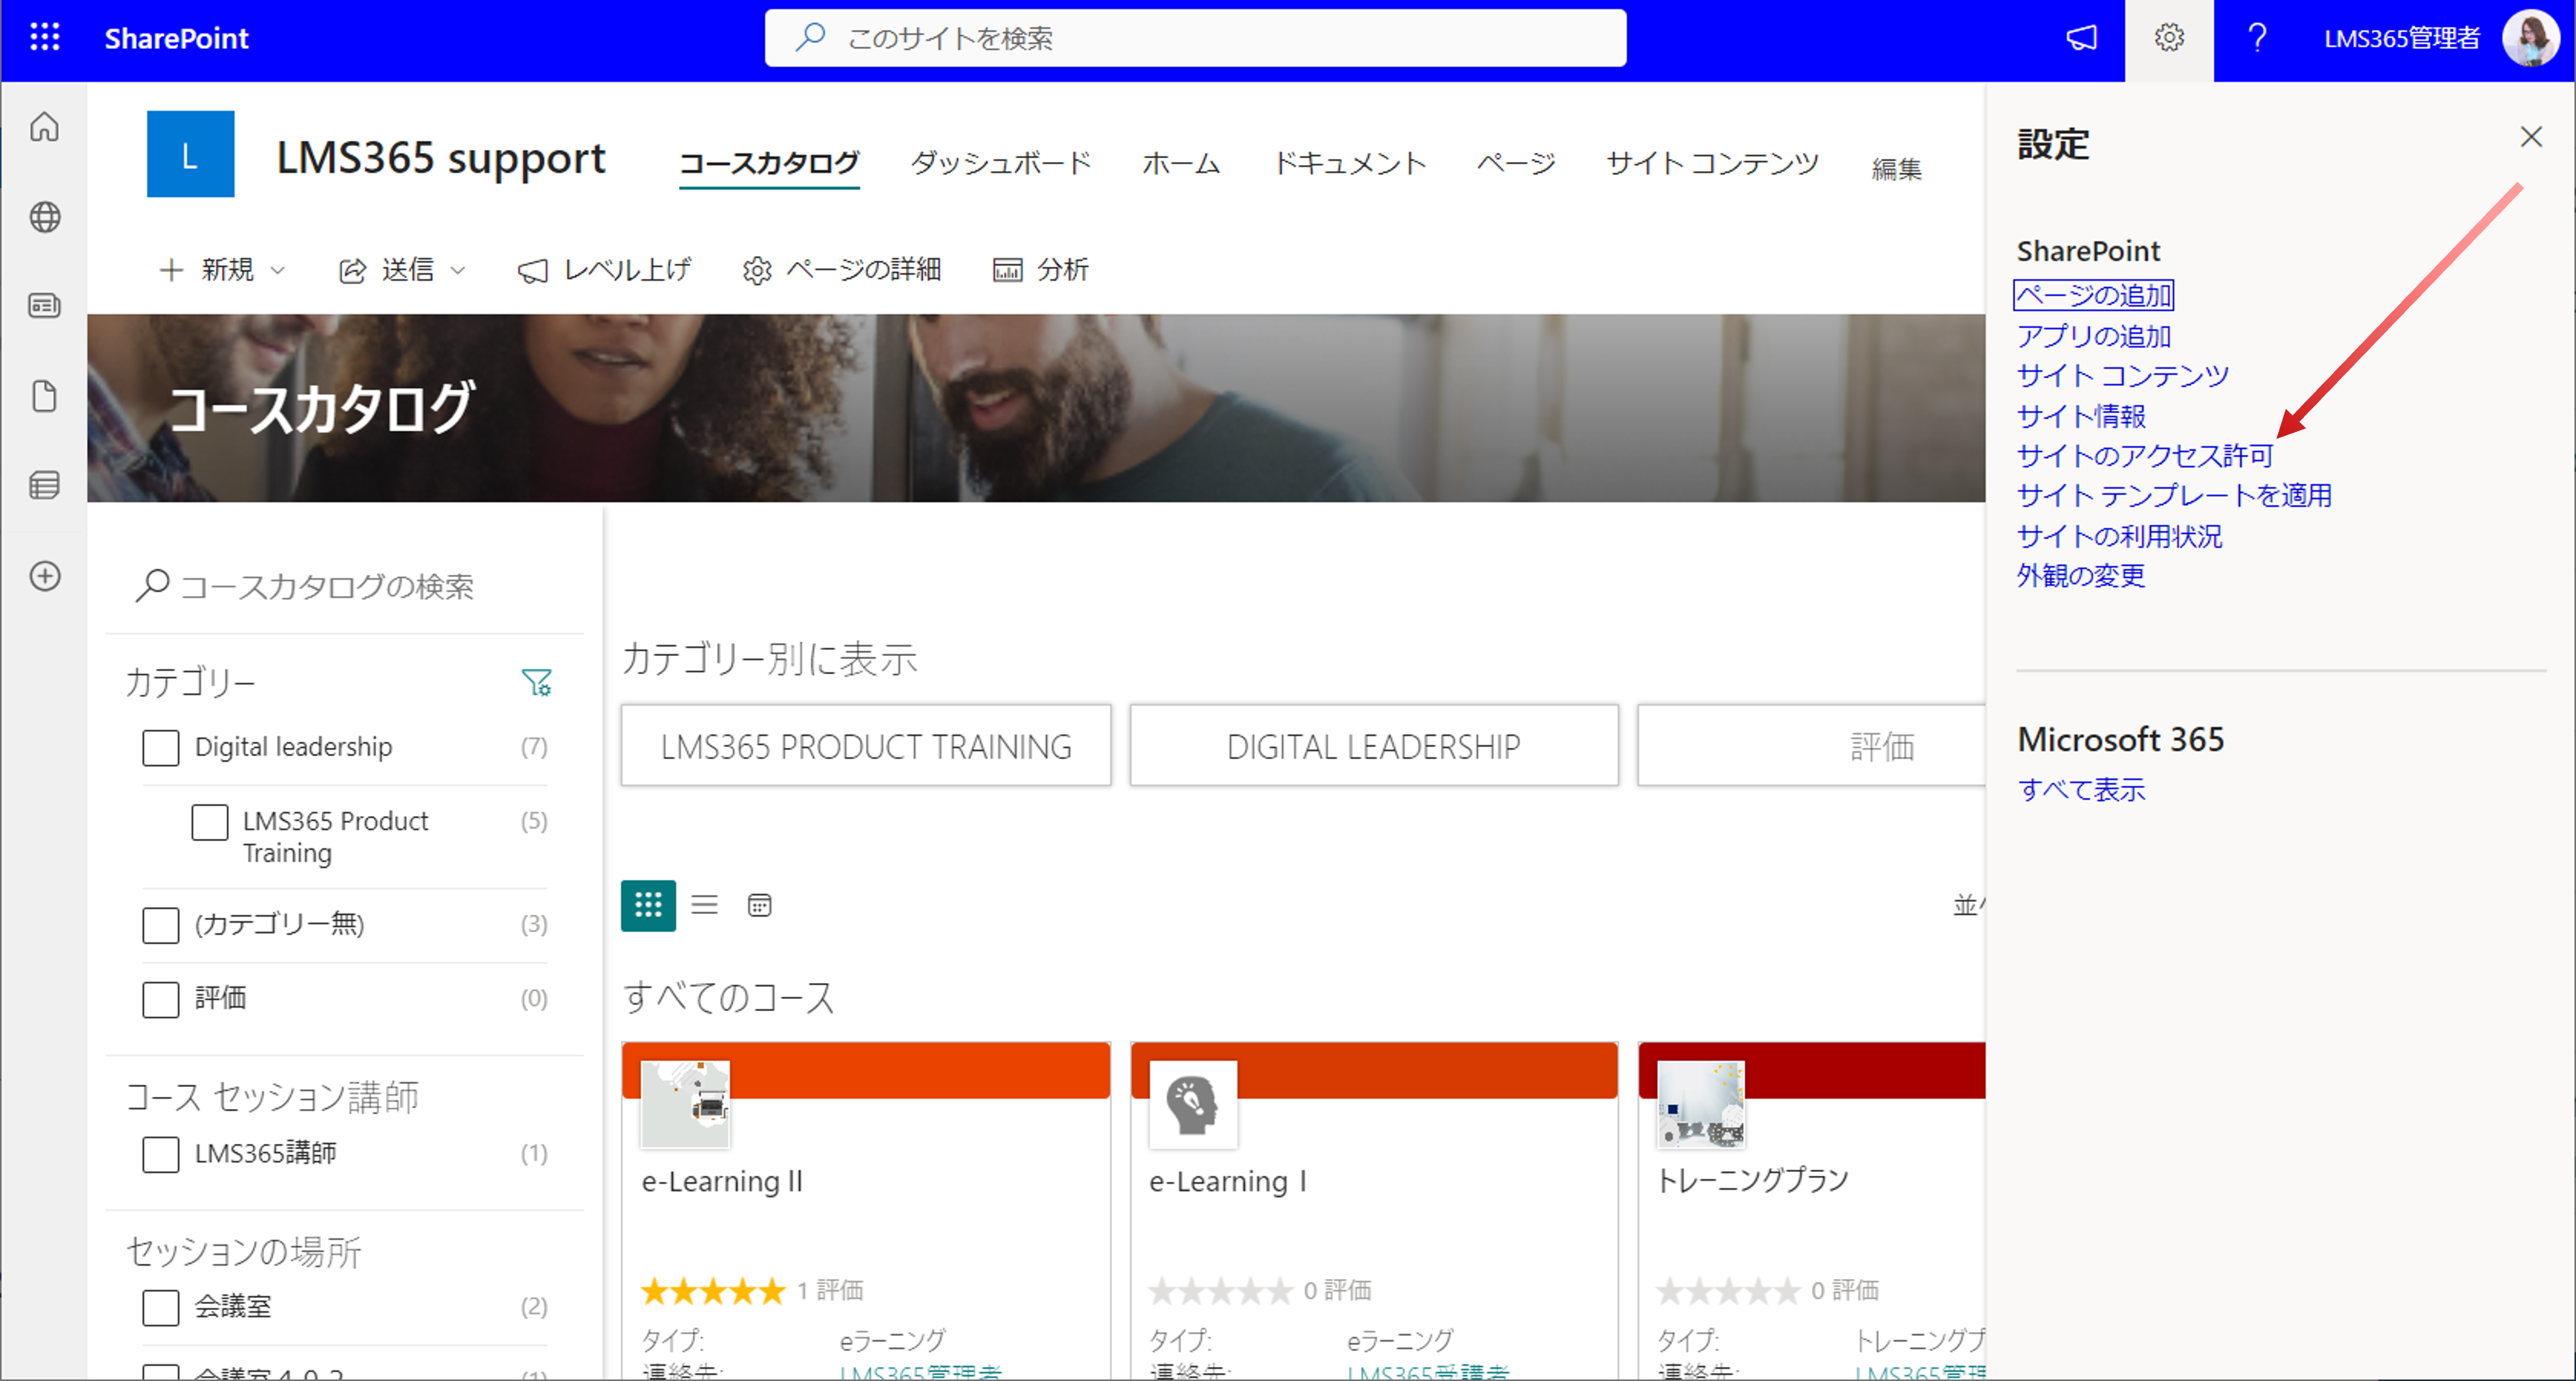Click the DIGITAL LEADERSHIP category button
The width and height of the screenshot is (2576, 1381).
click(1374, 746)
